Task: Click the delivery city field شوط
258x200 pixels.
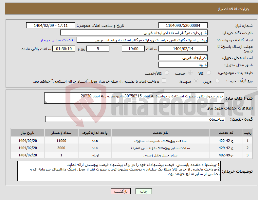Action: pyautogui.click(x=183, y=65)
